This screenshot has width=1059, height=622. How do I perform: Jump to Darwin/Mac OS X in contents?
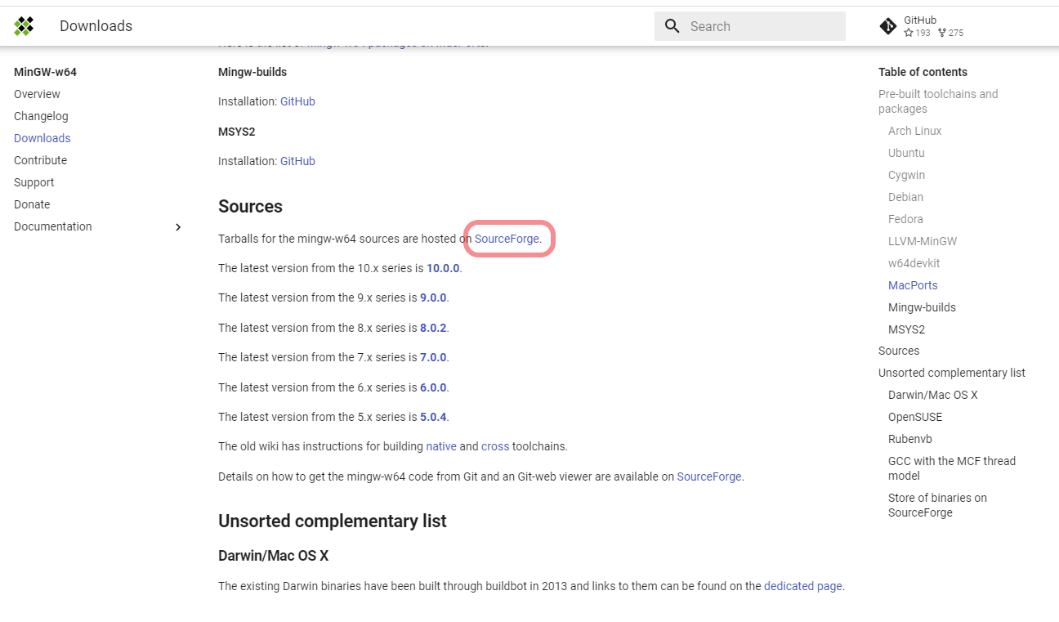tap(932, 395)
